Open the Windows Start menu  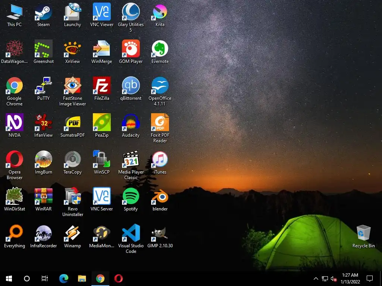tap(9, 279)
